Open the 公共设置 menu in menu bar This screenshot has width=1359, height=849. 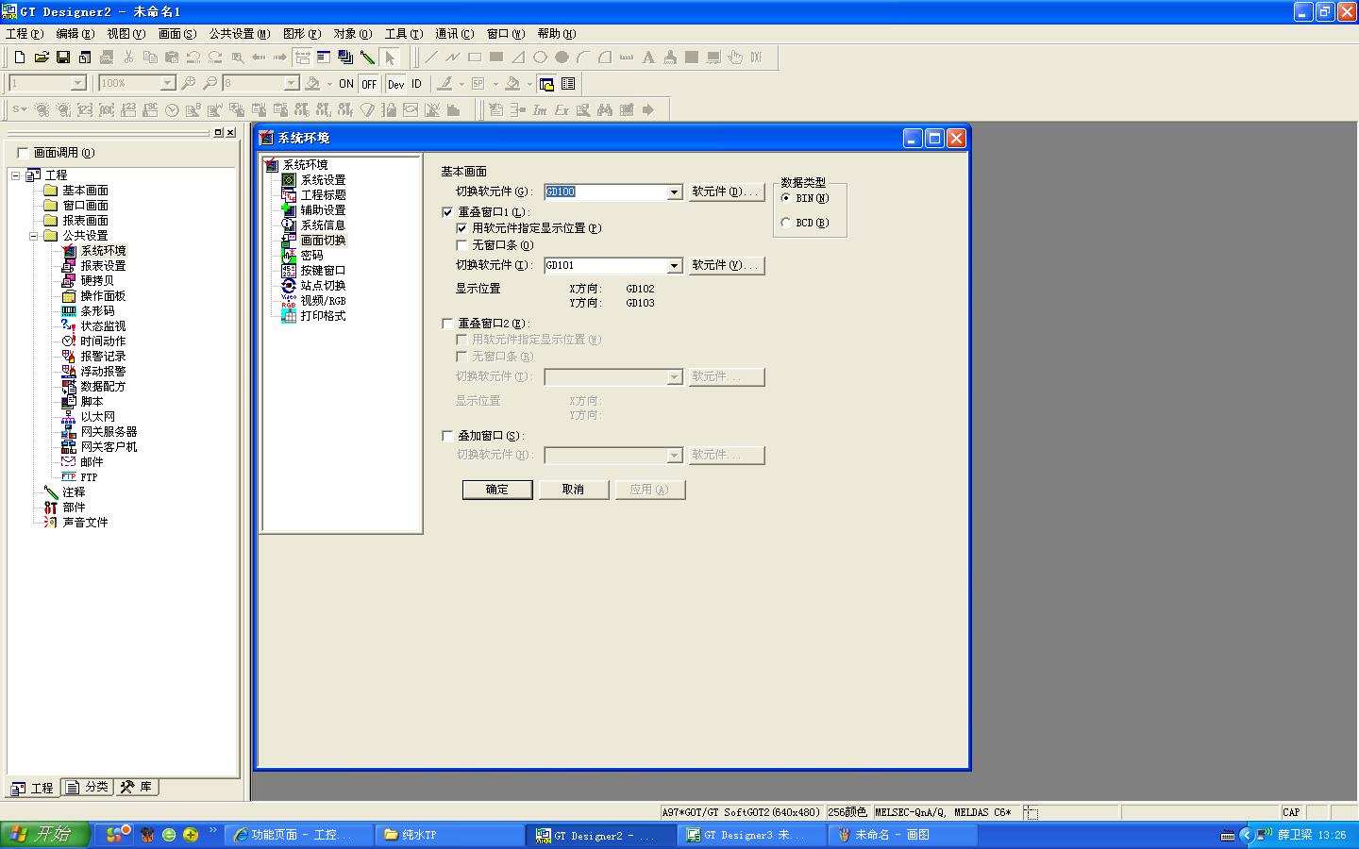tap(238, 34)
